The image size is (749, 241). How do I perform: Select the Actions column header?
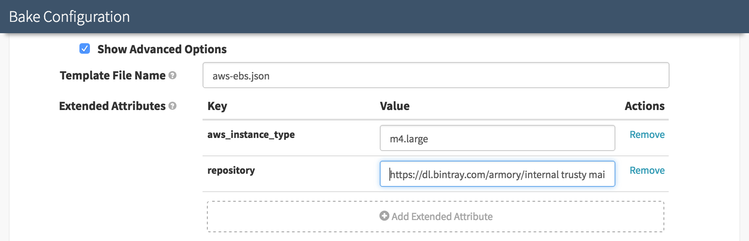coord(644,106)
